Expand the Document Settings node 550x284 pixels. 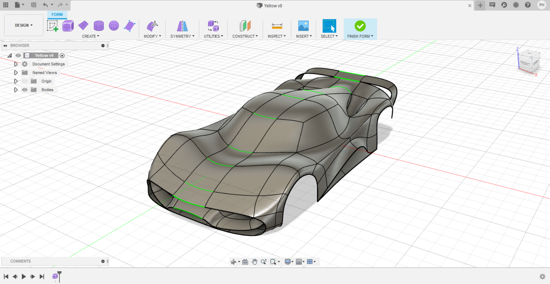coord(16,64)
